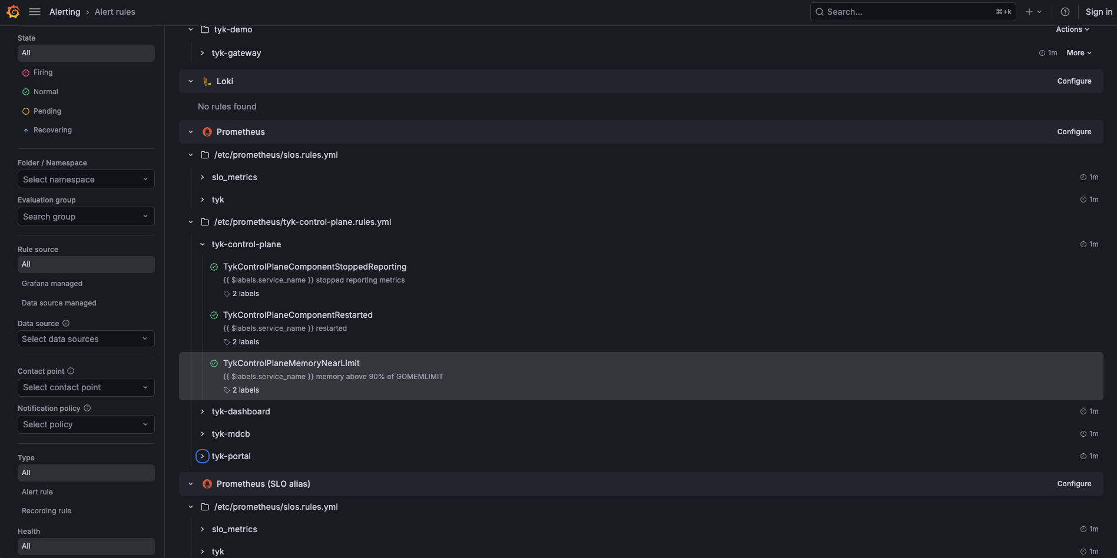This screenshot has height=558, width=1117.
Task: Choose Grafana managed rule source
Action: point(86,284)
